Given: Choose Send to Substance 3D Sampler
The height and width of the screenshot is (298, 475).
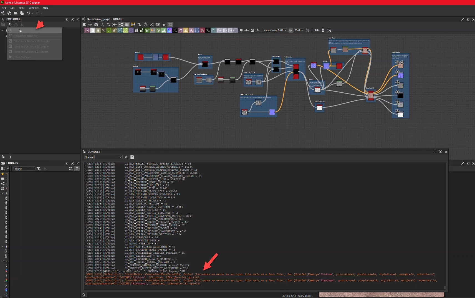Looking at the screenshot, I should point(35,41).
